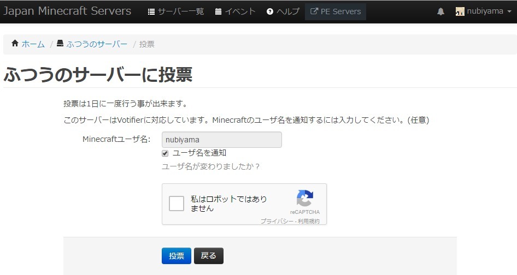This screenshot has width=517, height=275.
Task: Check the 私はロボットではありません box
Action: pyautogui.click(x=177, y=204)
